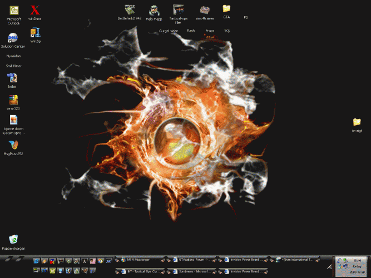This screenshot has height=278, width=371.
Task: Click the Dell Solution Center icon
Action: [x=13, y=38]
